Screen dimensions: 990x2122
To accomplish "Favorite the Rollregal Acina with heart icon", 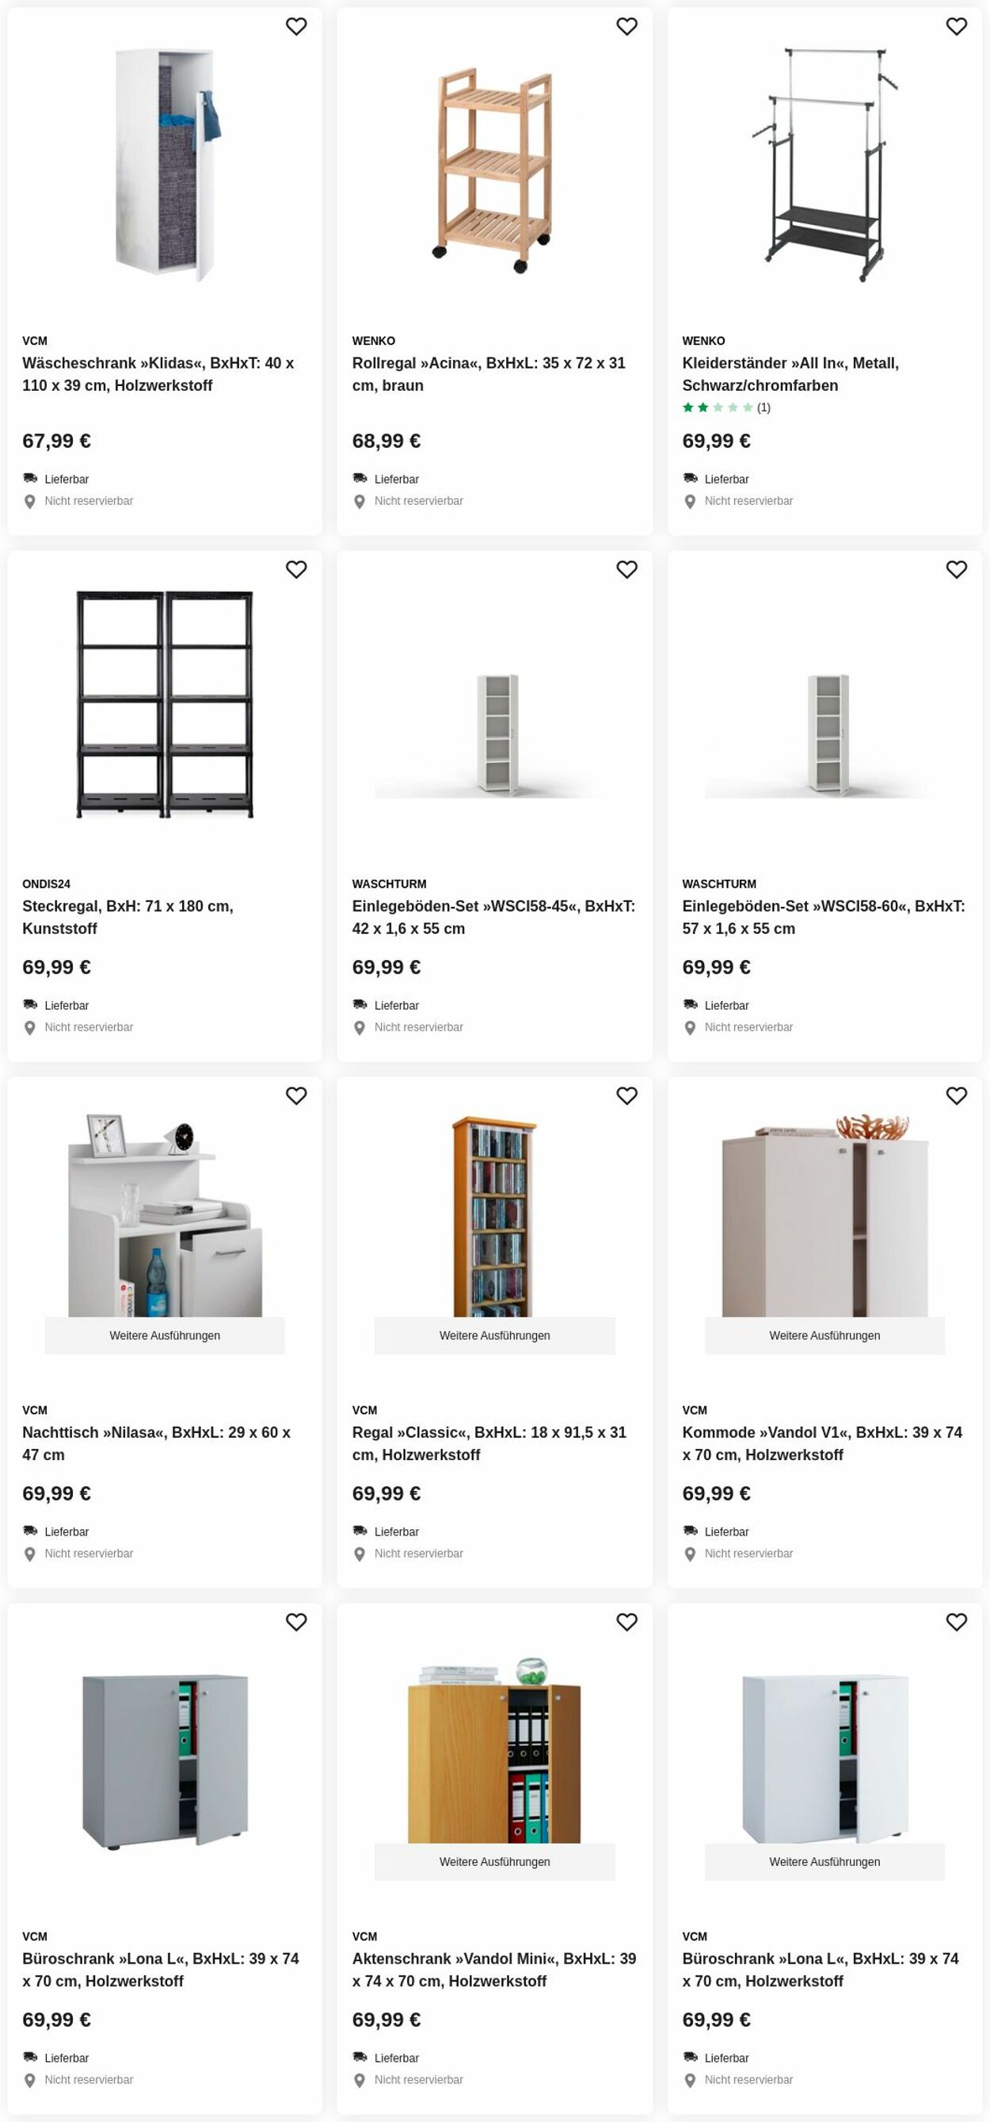I will (x=626, y=26).
